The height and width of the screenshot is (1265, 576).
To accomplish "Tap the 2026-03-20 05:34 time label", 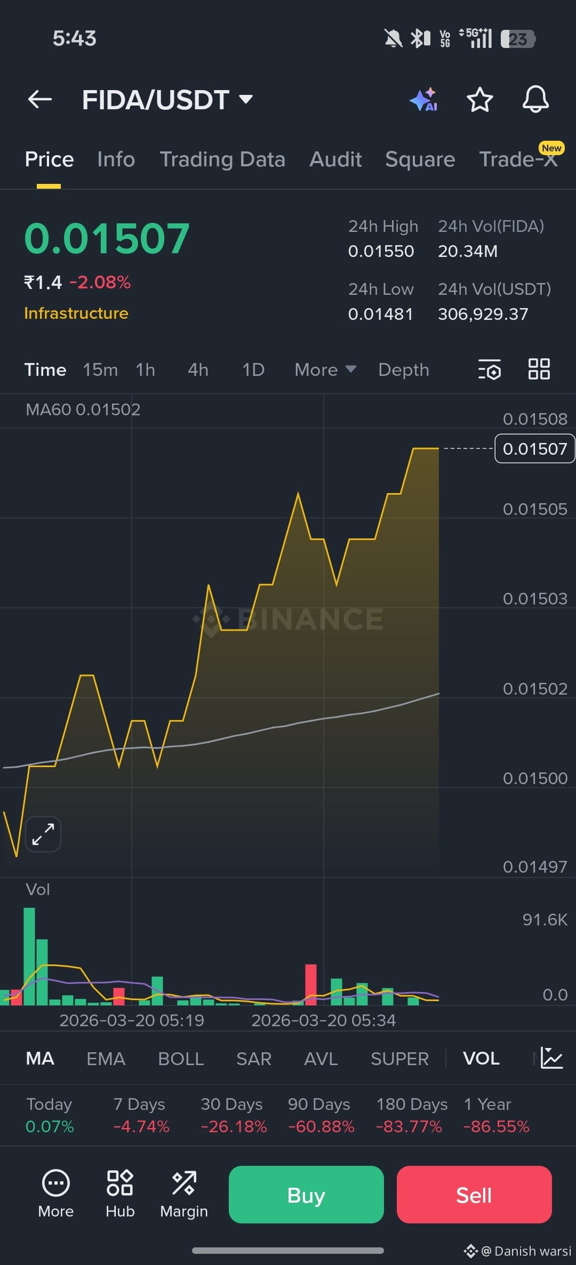I will tap(323, 1020).
